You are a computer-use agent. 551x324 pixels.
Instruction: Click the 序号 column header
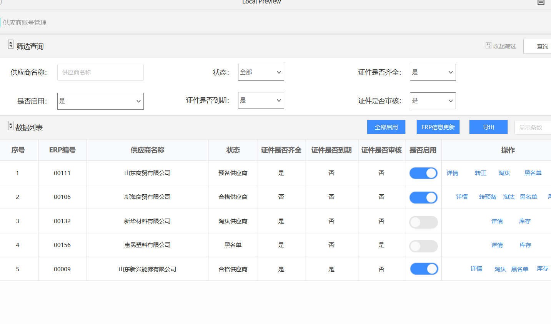(x=18, y=150)
